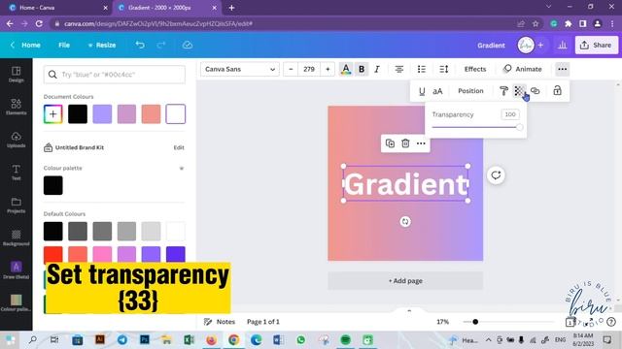The image size is (622, 349).
Task: Switch to the Home - Canva browser tab
Action: [57, 8]
